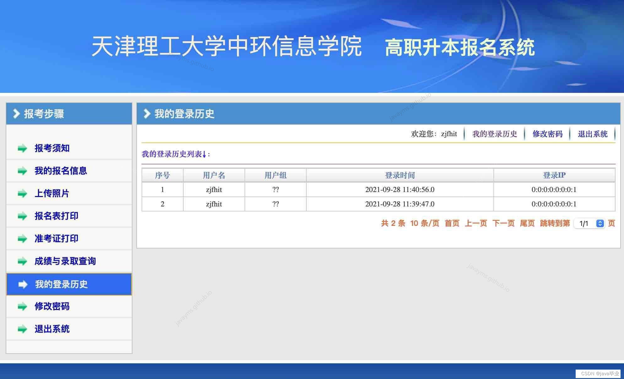
Task: Click green arrow icon beside 准考证打印
Action: (22, 238)
